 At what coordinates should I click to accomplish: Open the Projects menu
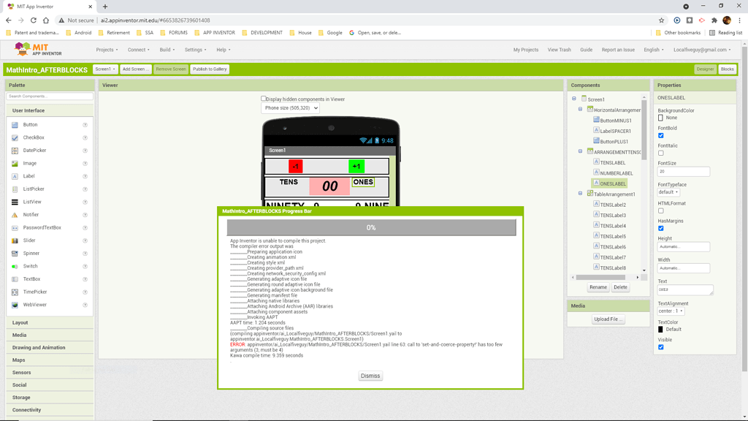tap(107, 50)
